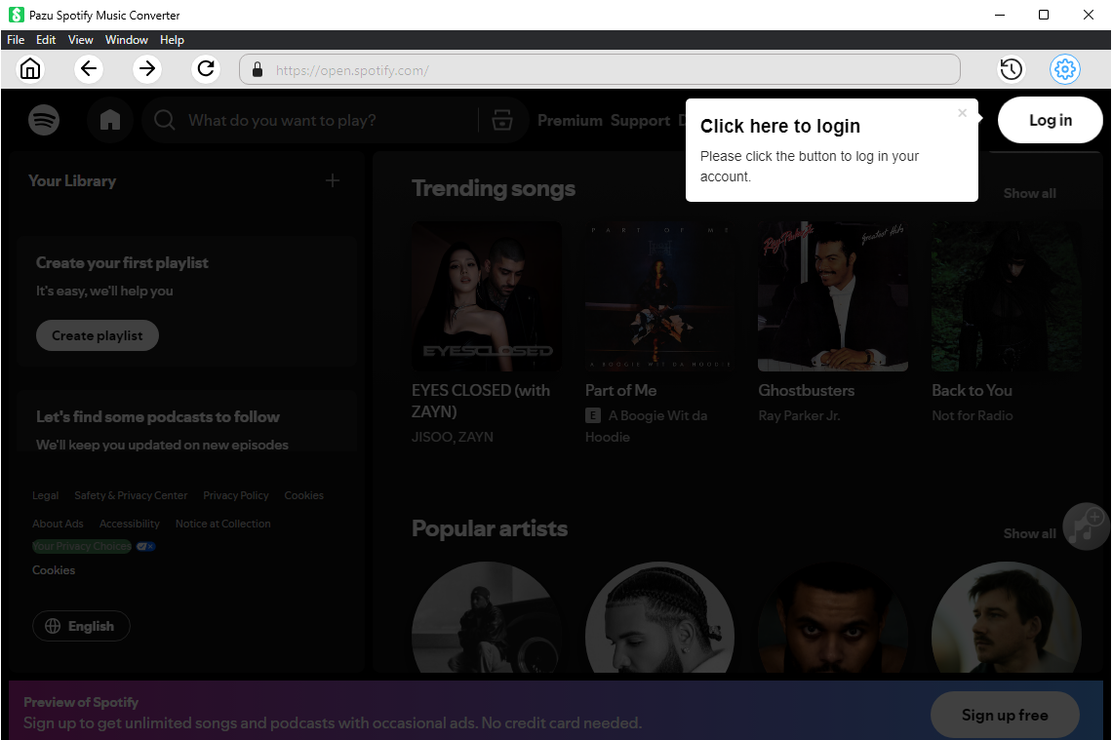This screenshot has width=1112, height=740.
Task: Open the English language selector
Action: [x=81, y=626]
